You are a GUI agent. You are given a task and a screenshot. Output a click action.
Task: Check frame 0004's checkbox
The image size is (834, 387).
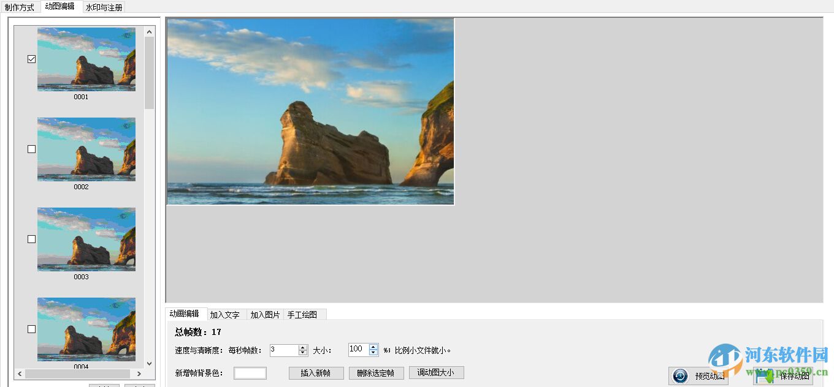tap(31, 329)
